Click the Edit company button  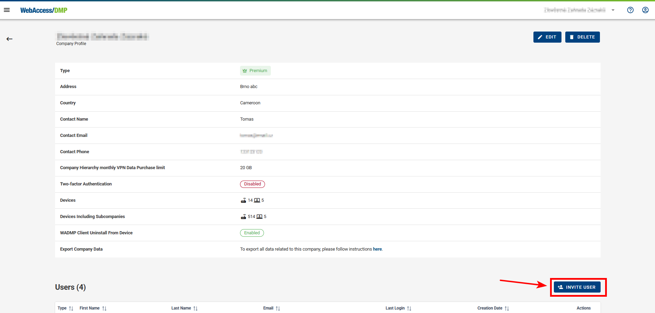coord(547,37)
